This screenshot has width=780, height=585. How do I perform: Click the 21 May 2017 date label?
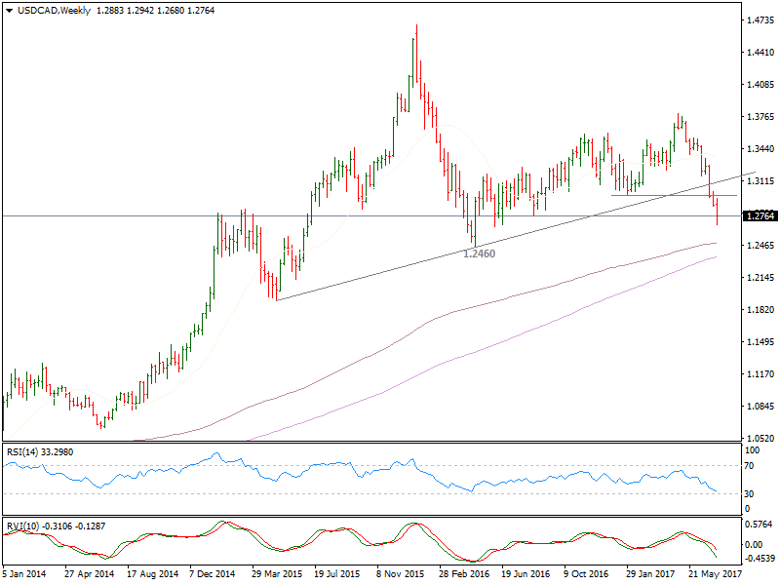[714, 575]
